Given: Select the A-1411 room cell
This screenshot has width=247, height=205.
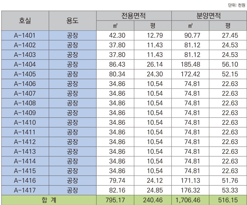Looking at the screenshot, I should tap(25, 132).
